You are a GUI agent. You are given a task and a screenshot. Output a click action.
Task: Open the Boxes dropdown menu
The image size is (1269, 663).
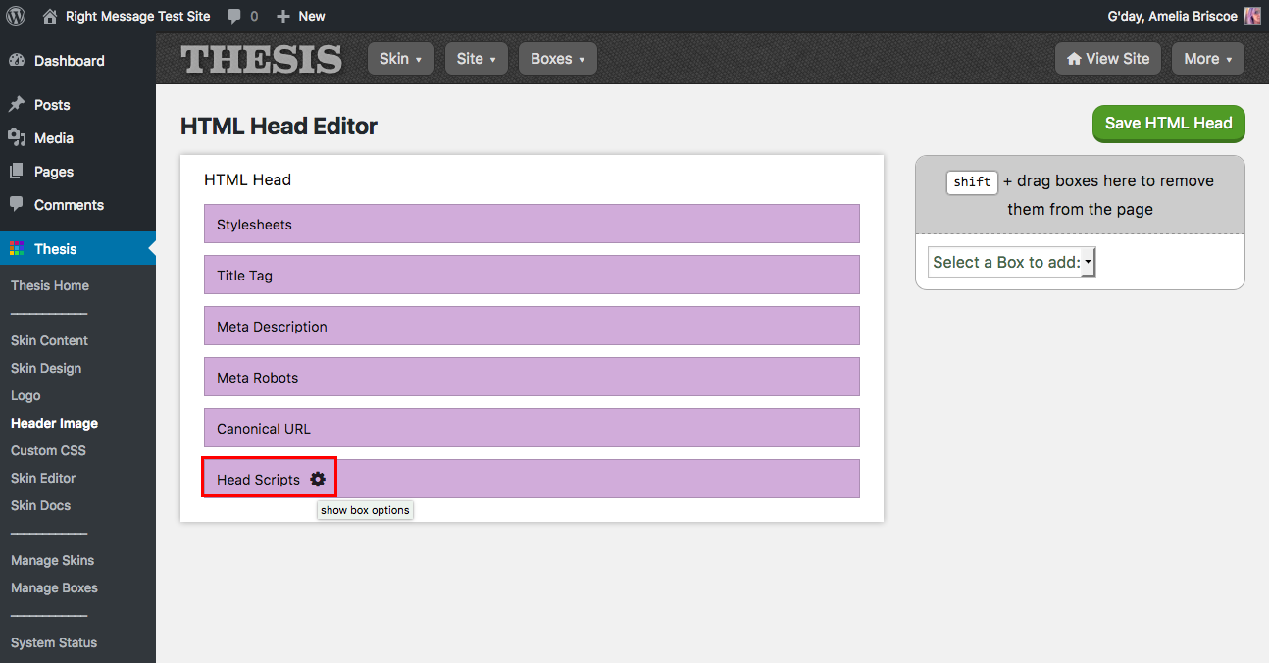[x=557, y=59]
